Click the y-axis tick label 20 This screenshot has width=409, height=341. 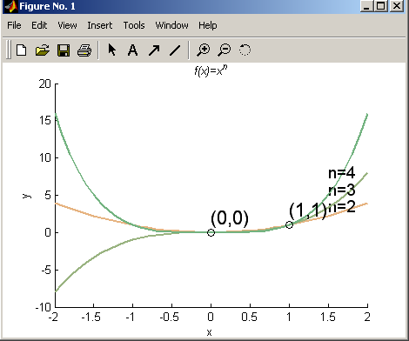pos(45,84)
